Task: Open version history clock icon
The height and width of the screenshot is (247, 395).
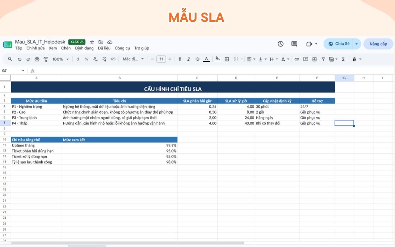Action: pos(280,44)
